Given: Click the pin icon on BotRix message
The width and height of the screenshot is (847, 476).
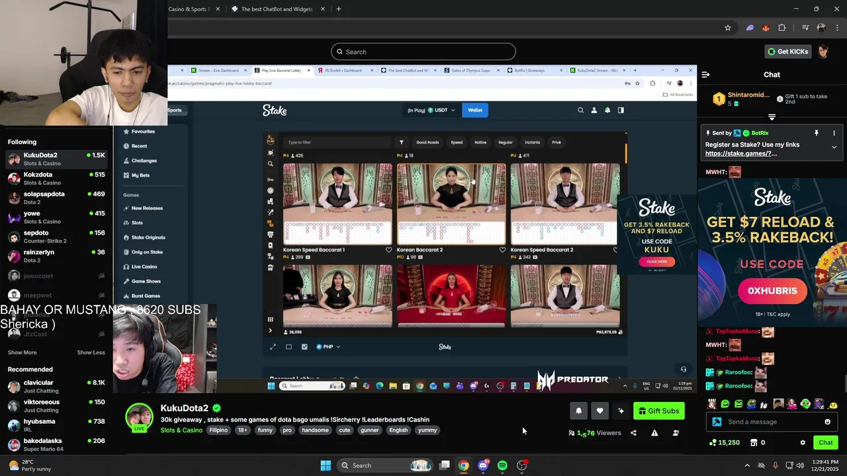Looking at the screenshot, I should 816,133.
